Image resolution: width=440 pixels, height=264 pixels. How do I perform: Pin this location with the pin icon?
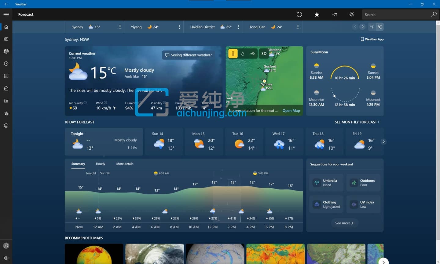click(x=335, y=14)
